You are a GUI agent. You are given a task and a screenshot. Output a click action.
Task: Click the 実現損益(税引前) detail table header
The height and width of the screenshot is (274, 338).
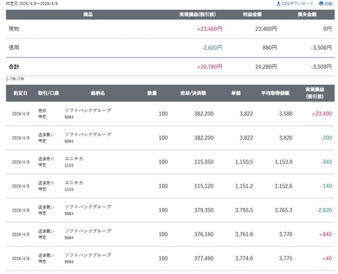(315, 93)
